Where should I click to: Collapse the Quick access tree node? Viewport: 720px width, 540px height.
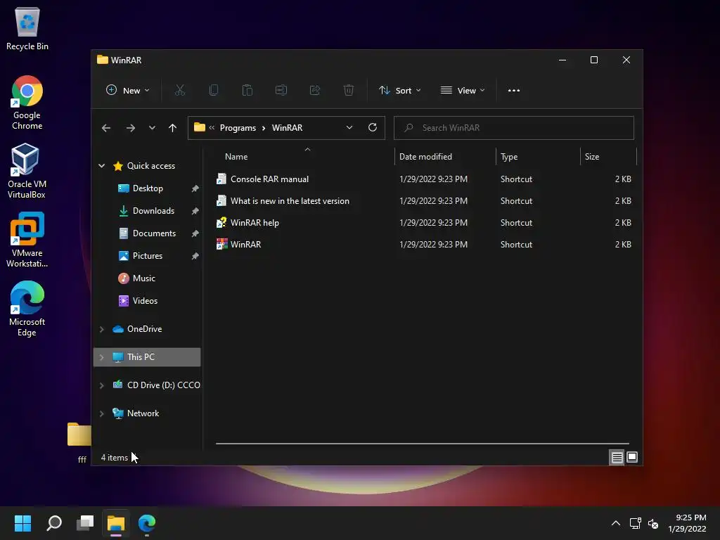pos(101,166)
